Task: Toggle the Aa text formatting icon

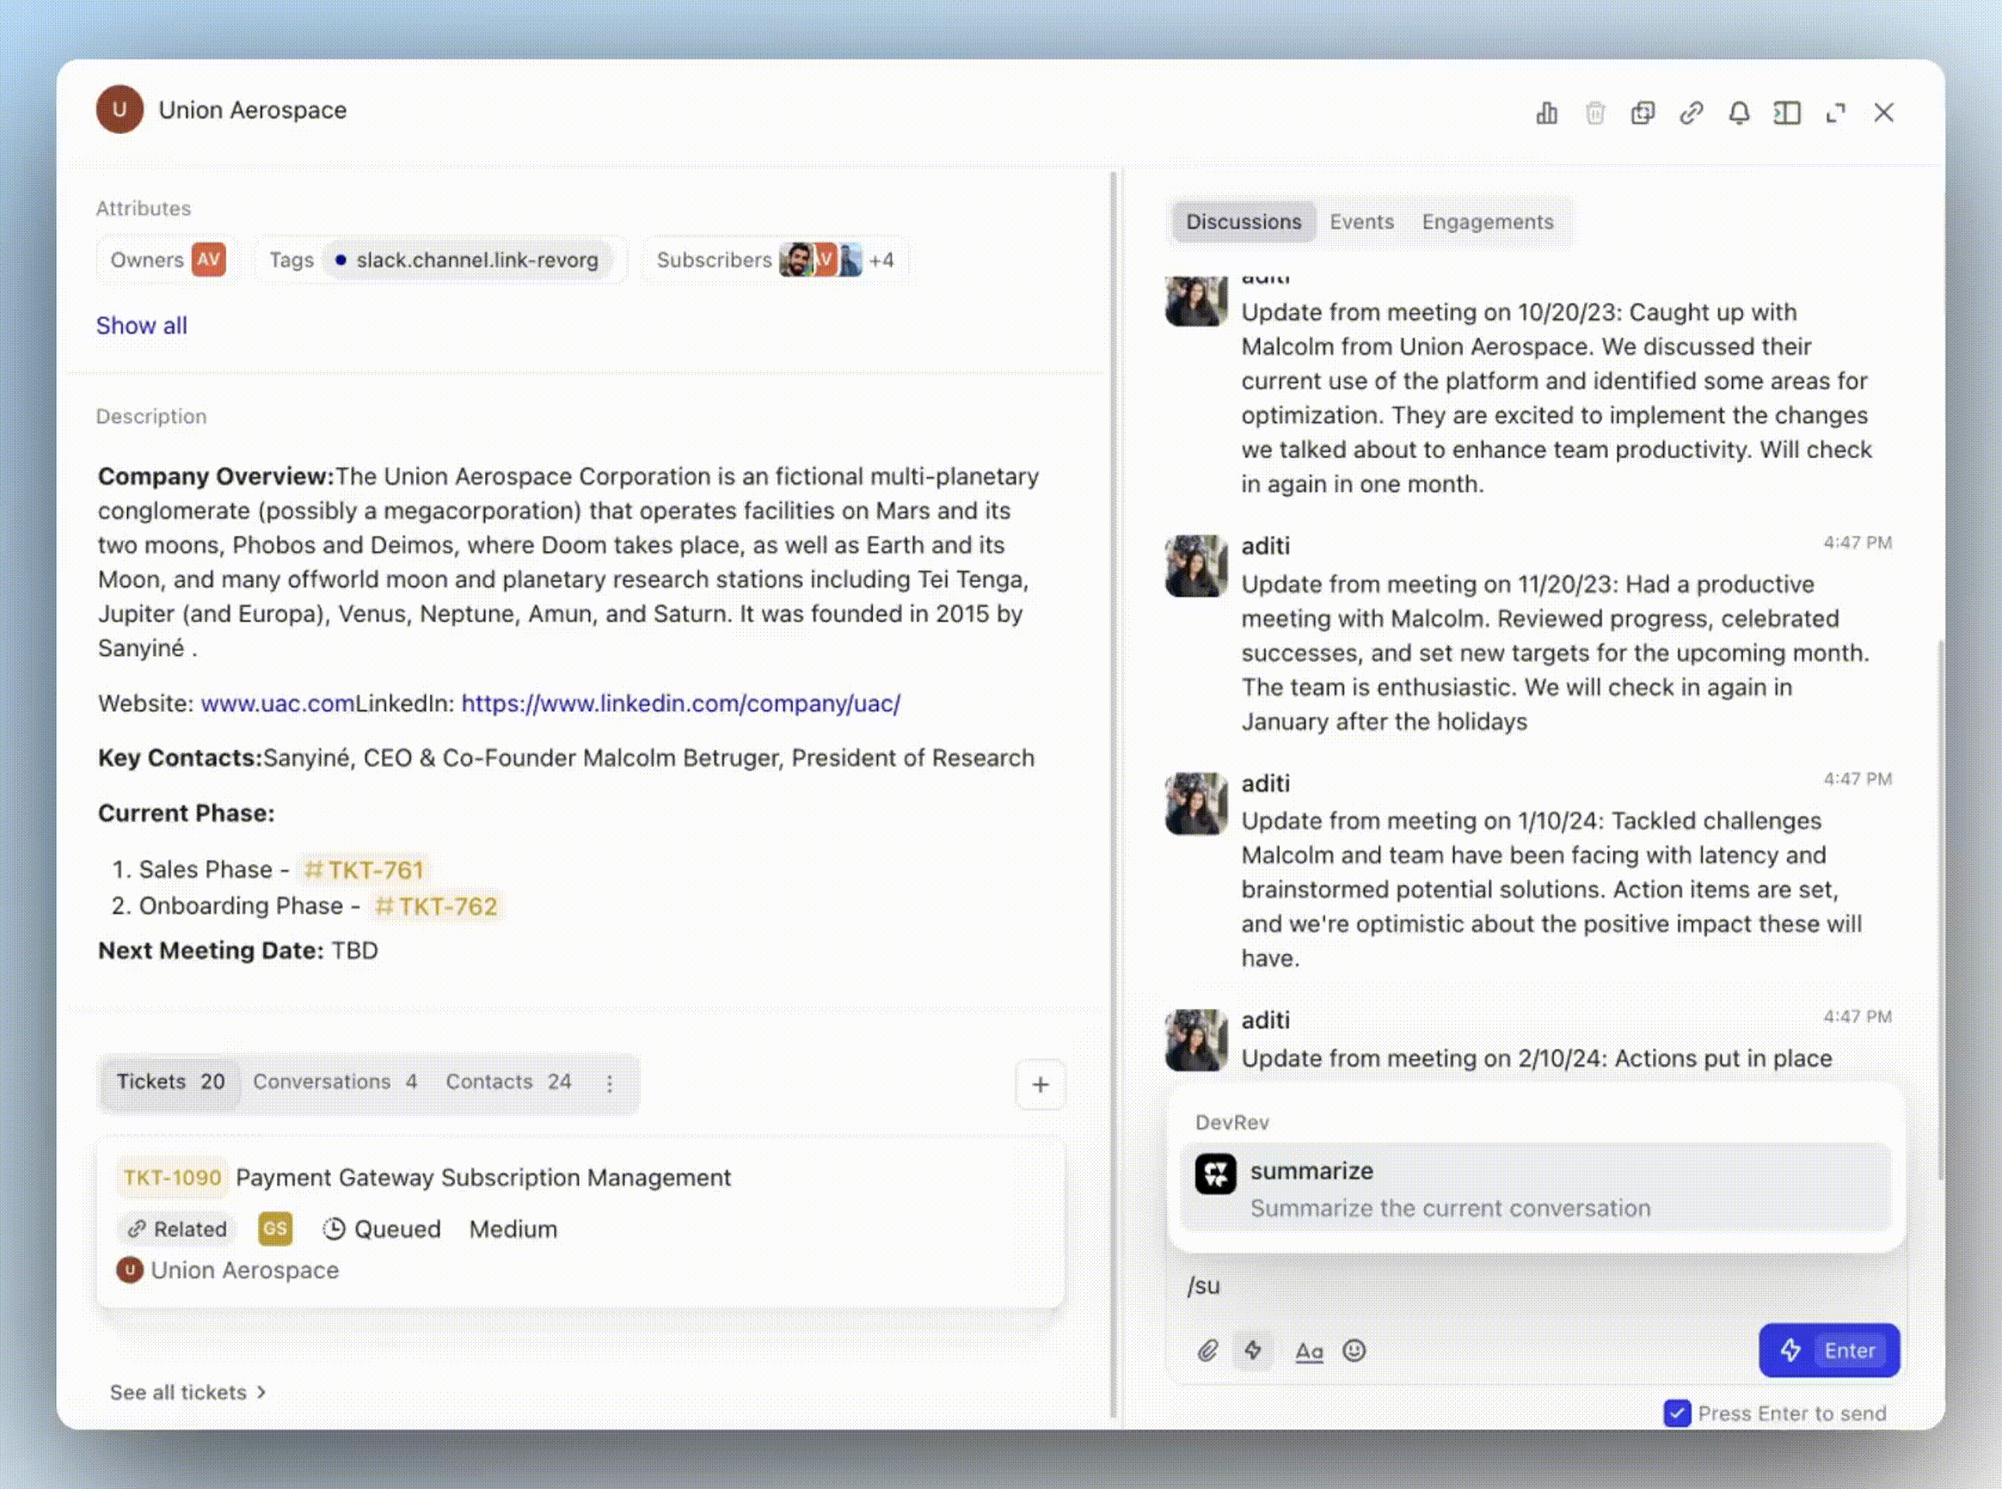Action: pos(1309,1351)
